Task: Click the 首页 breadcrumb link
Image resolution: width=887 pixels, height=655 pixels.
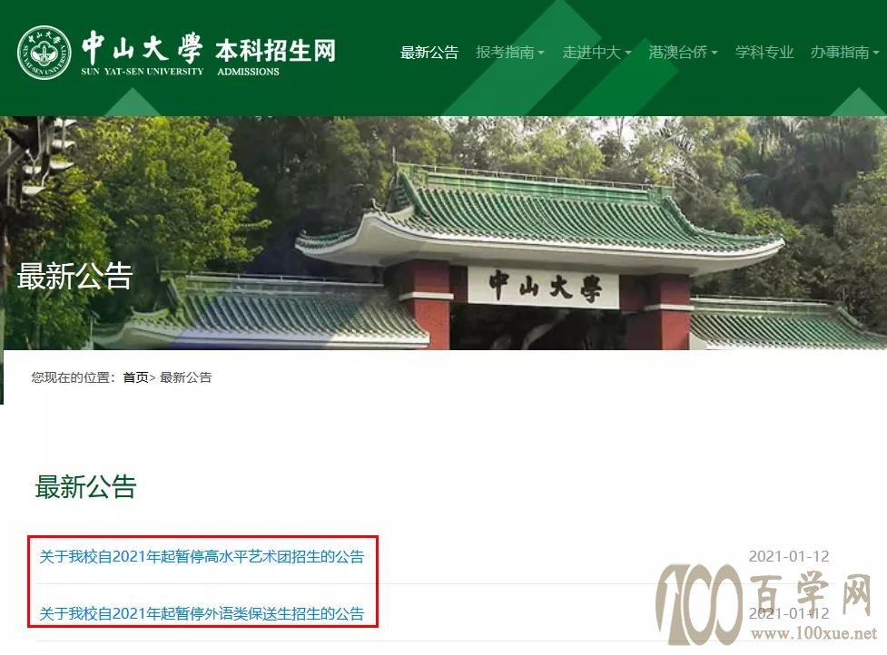Action: coord(136,377)
